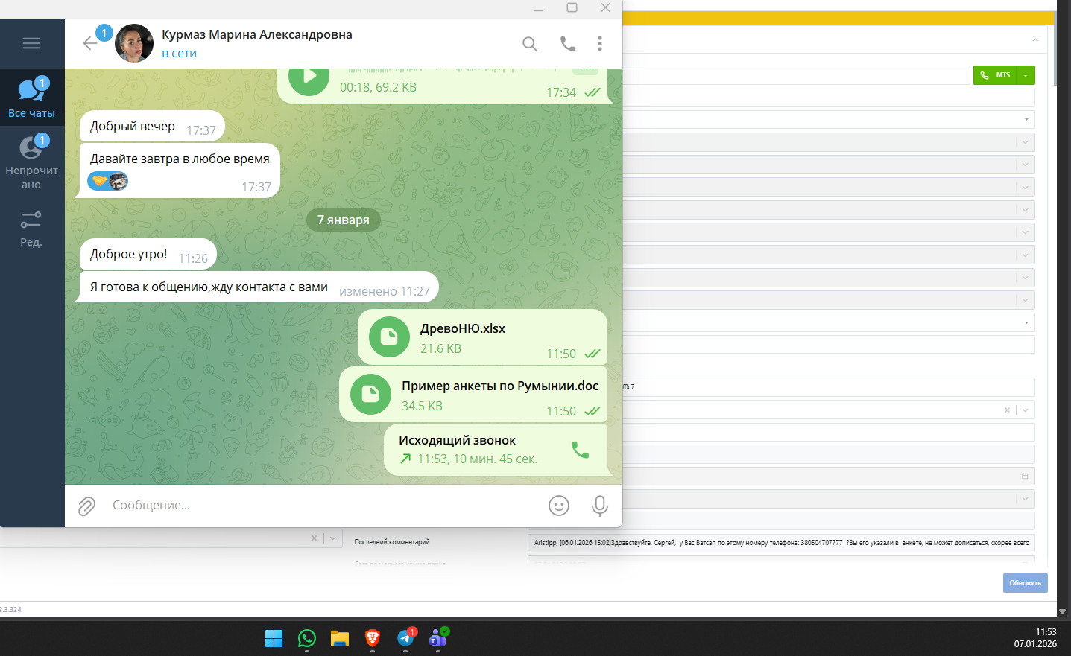1071x656 pixels.
Task: Click the 'Последний комментарий' text field in CRM
Action: point(781,543)
